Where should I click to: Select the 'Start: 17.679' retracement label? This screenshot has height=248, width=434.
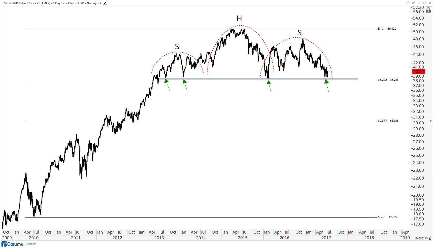point(388,217)
